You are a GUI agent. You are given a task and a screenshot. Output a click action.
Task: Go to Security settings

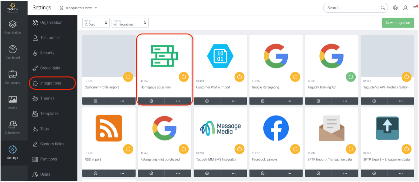tap(43, 53)
